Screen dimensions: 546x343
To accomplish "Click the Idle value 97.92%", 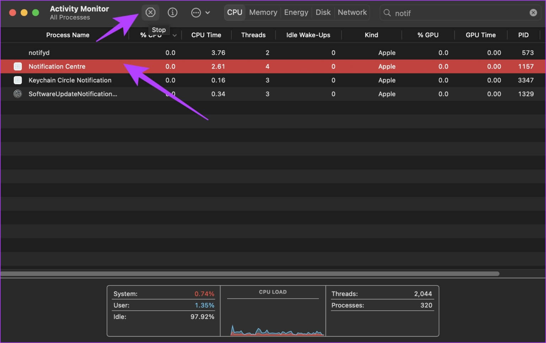I will click(x=202, y=317).
